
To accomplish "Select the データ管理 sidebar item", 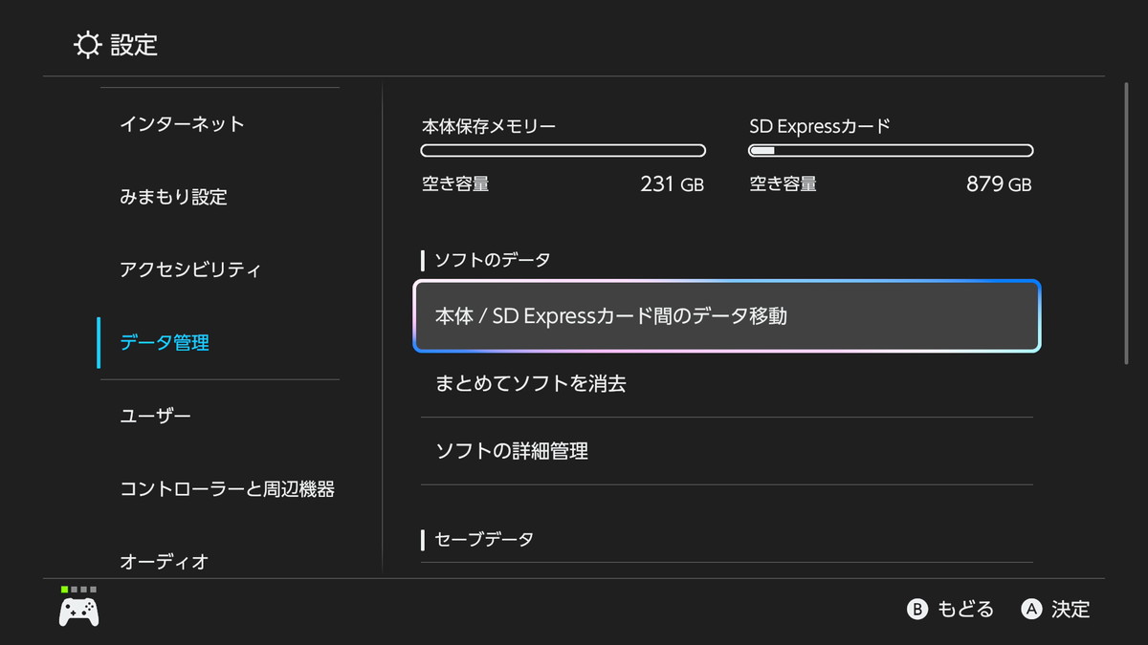I will click(x=165, y=343).
